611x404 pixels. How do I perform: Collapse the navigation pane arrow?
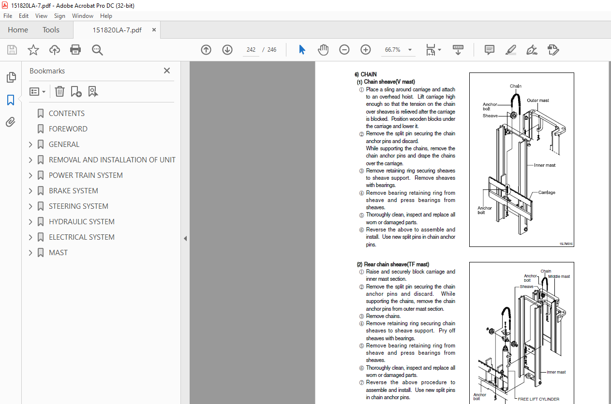point(185,238)
